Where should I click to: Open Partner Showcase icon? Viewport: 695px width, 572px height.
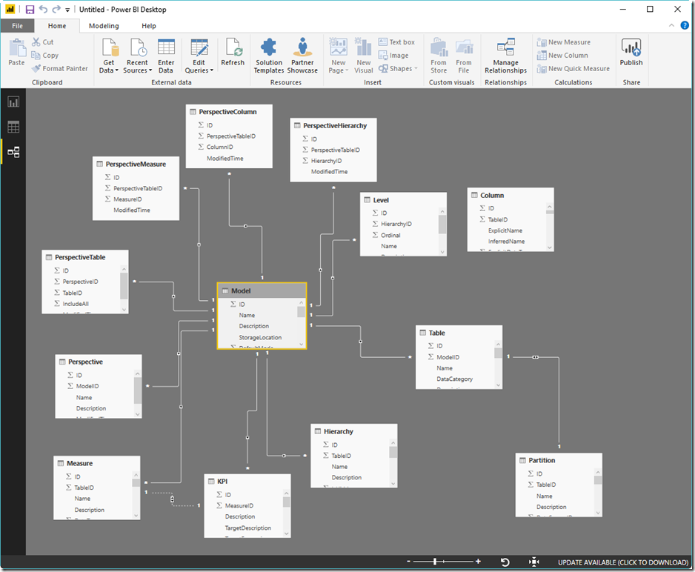tap(303, 47)
